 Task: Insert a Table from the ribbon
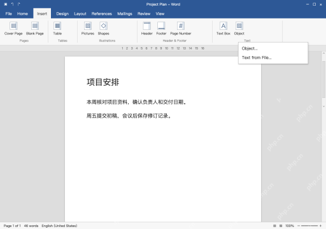[57, 29]
